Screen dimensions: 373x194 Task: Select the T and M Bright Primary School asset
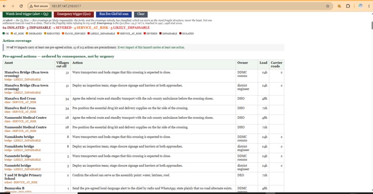(23, 176)
